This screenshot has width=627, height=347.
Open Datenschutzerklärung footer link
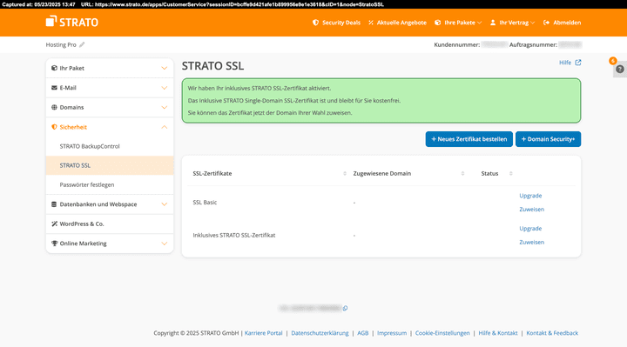point(320,333)
